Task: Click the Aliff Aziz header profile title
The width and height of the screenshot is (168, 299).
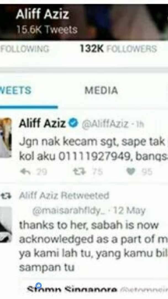Action: (43, 14)
